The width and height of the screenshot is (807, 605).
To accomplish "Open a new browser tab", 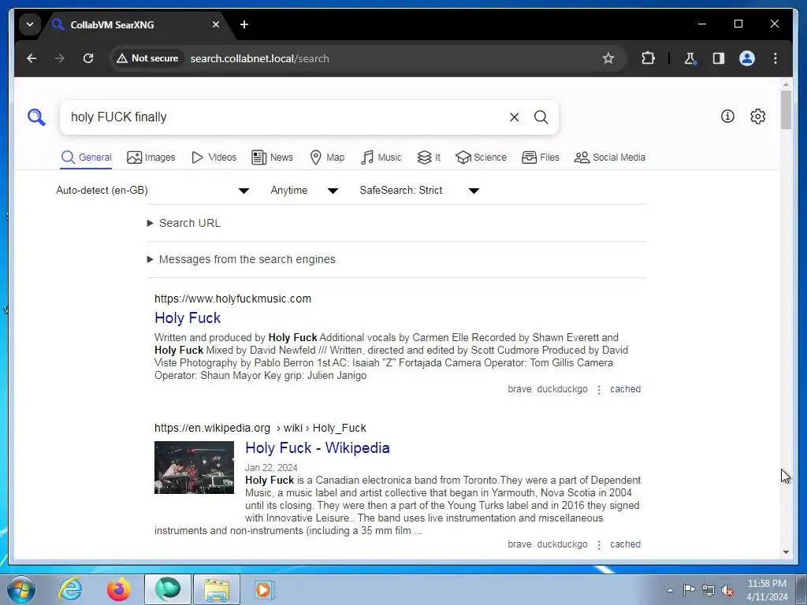I will click(244, 24).
